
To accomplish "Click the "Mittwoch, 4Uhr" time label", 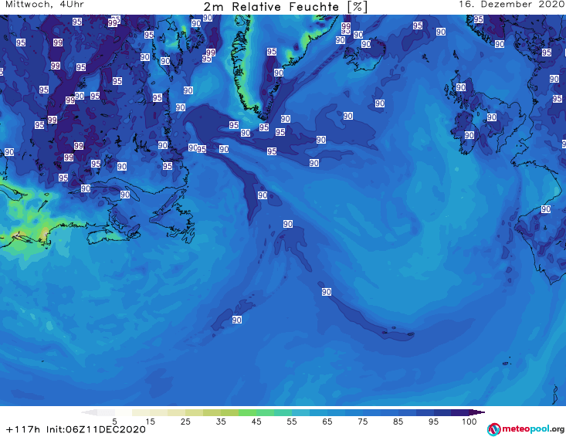I will [x=45, y=5].
